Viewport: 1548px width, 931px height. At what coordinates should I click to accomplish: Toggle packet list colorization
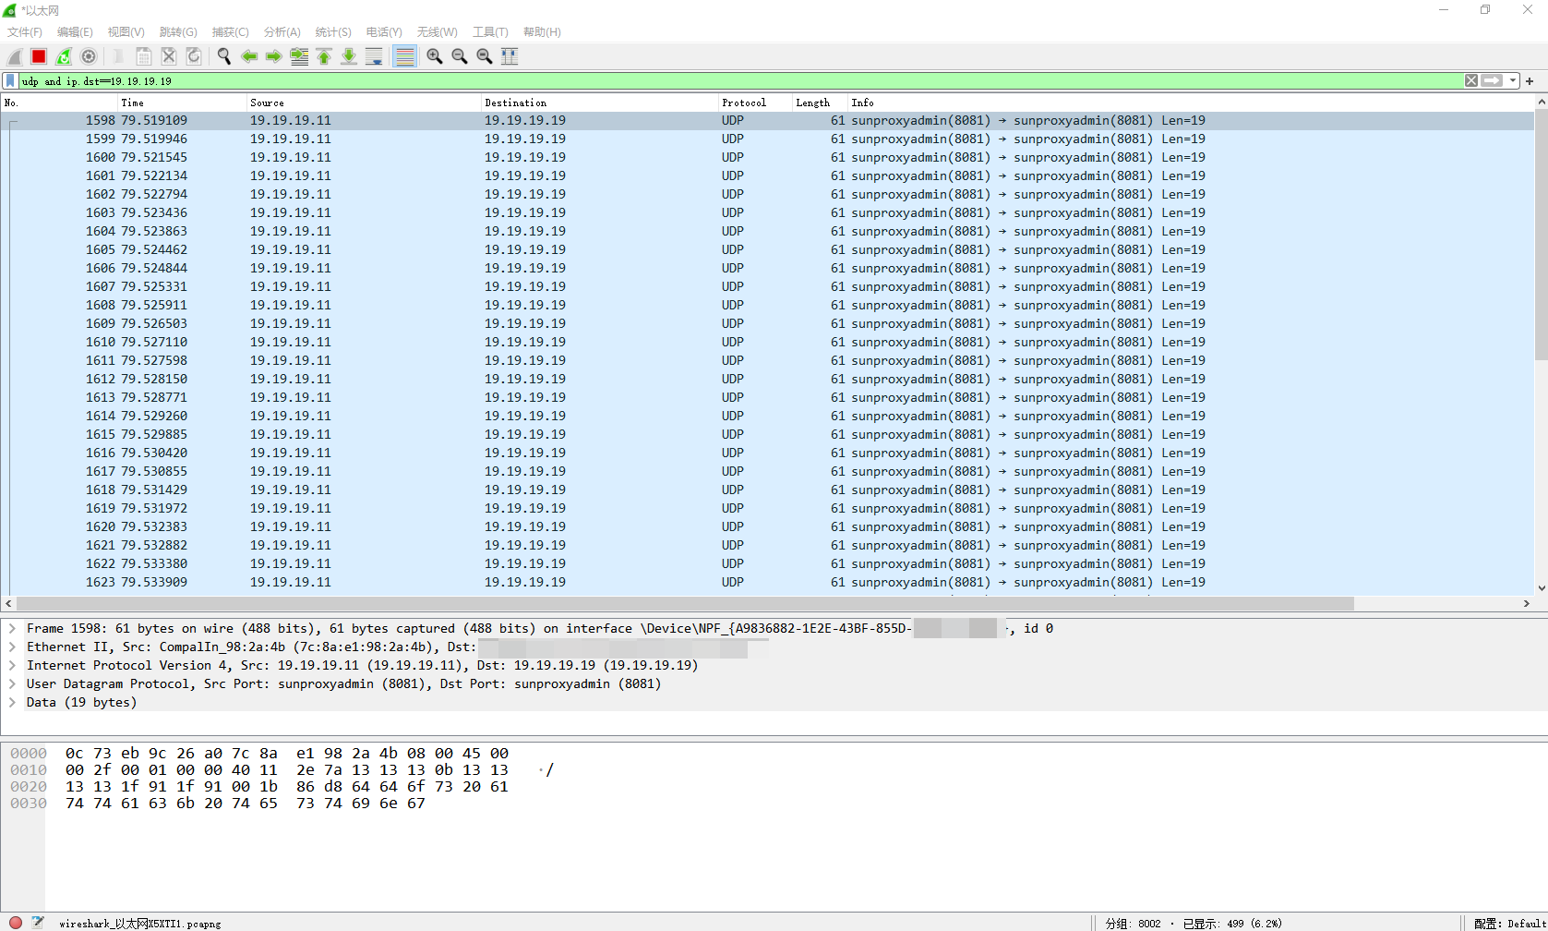coord(404,56)
